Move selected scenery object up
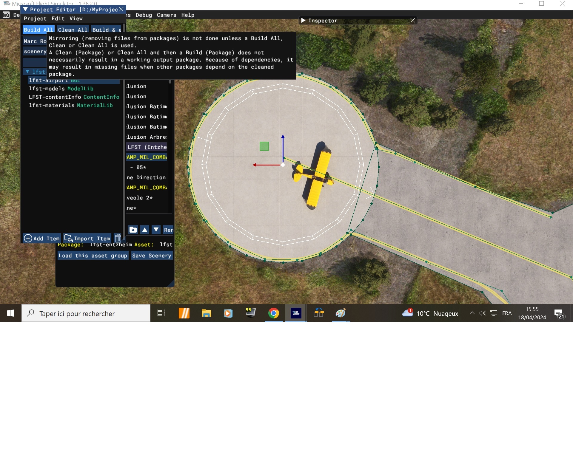Image resolution: width=573 pixels, height=458 pixels. [x=145, y=230]
